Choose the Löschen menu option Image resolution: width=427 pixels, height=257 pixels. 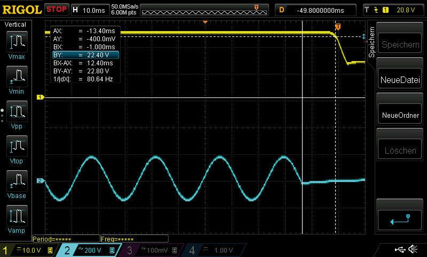(400, 150)
